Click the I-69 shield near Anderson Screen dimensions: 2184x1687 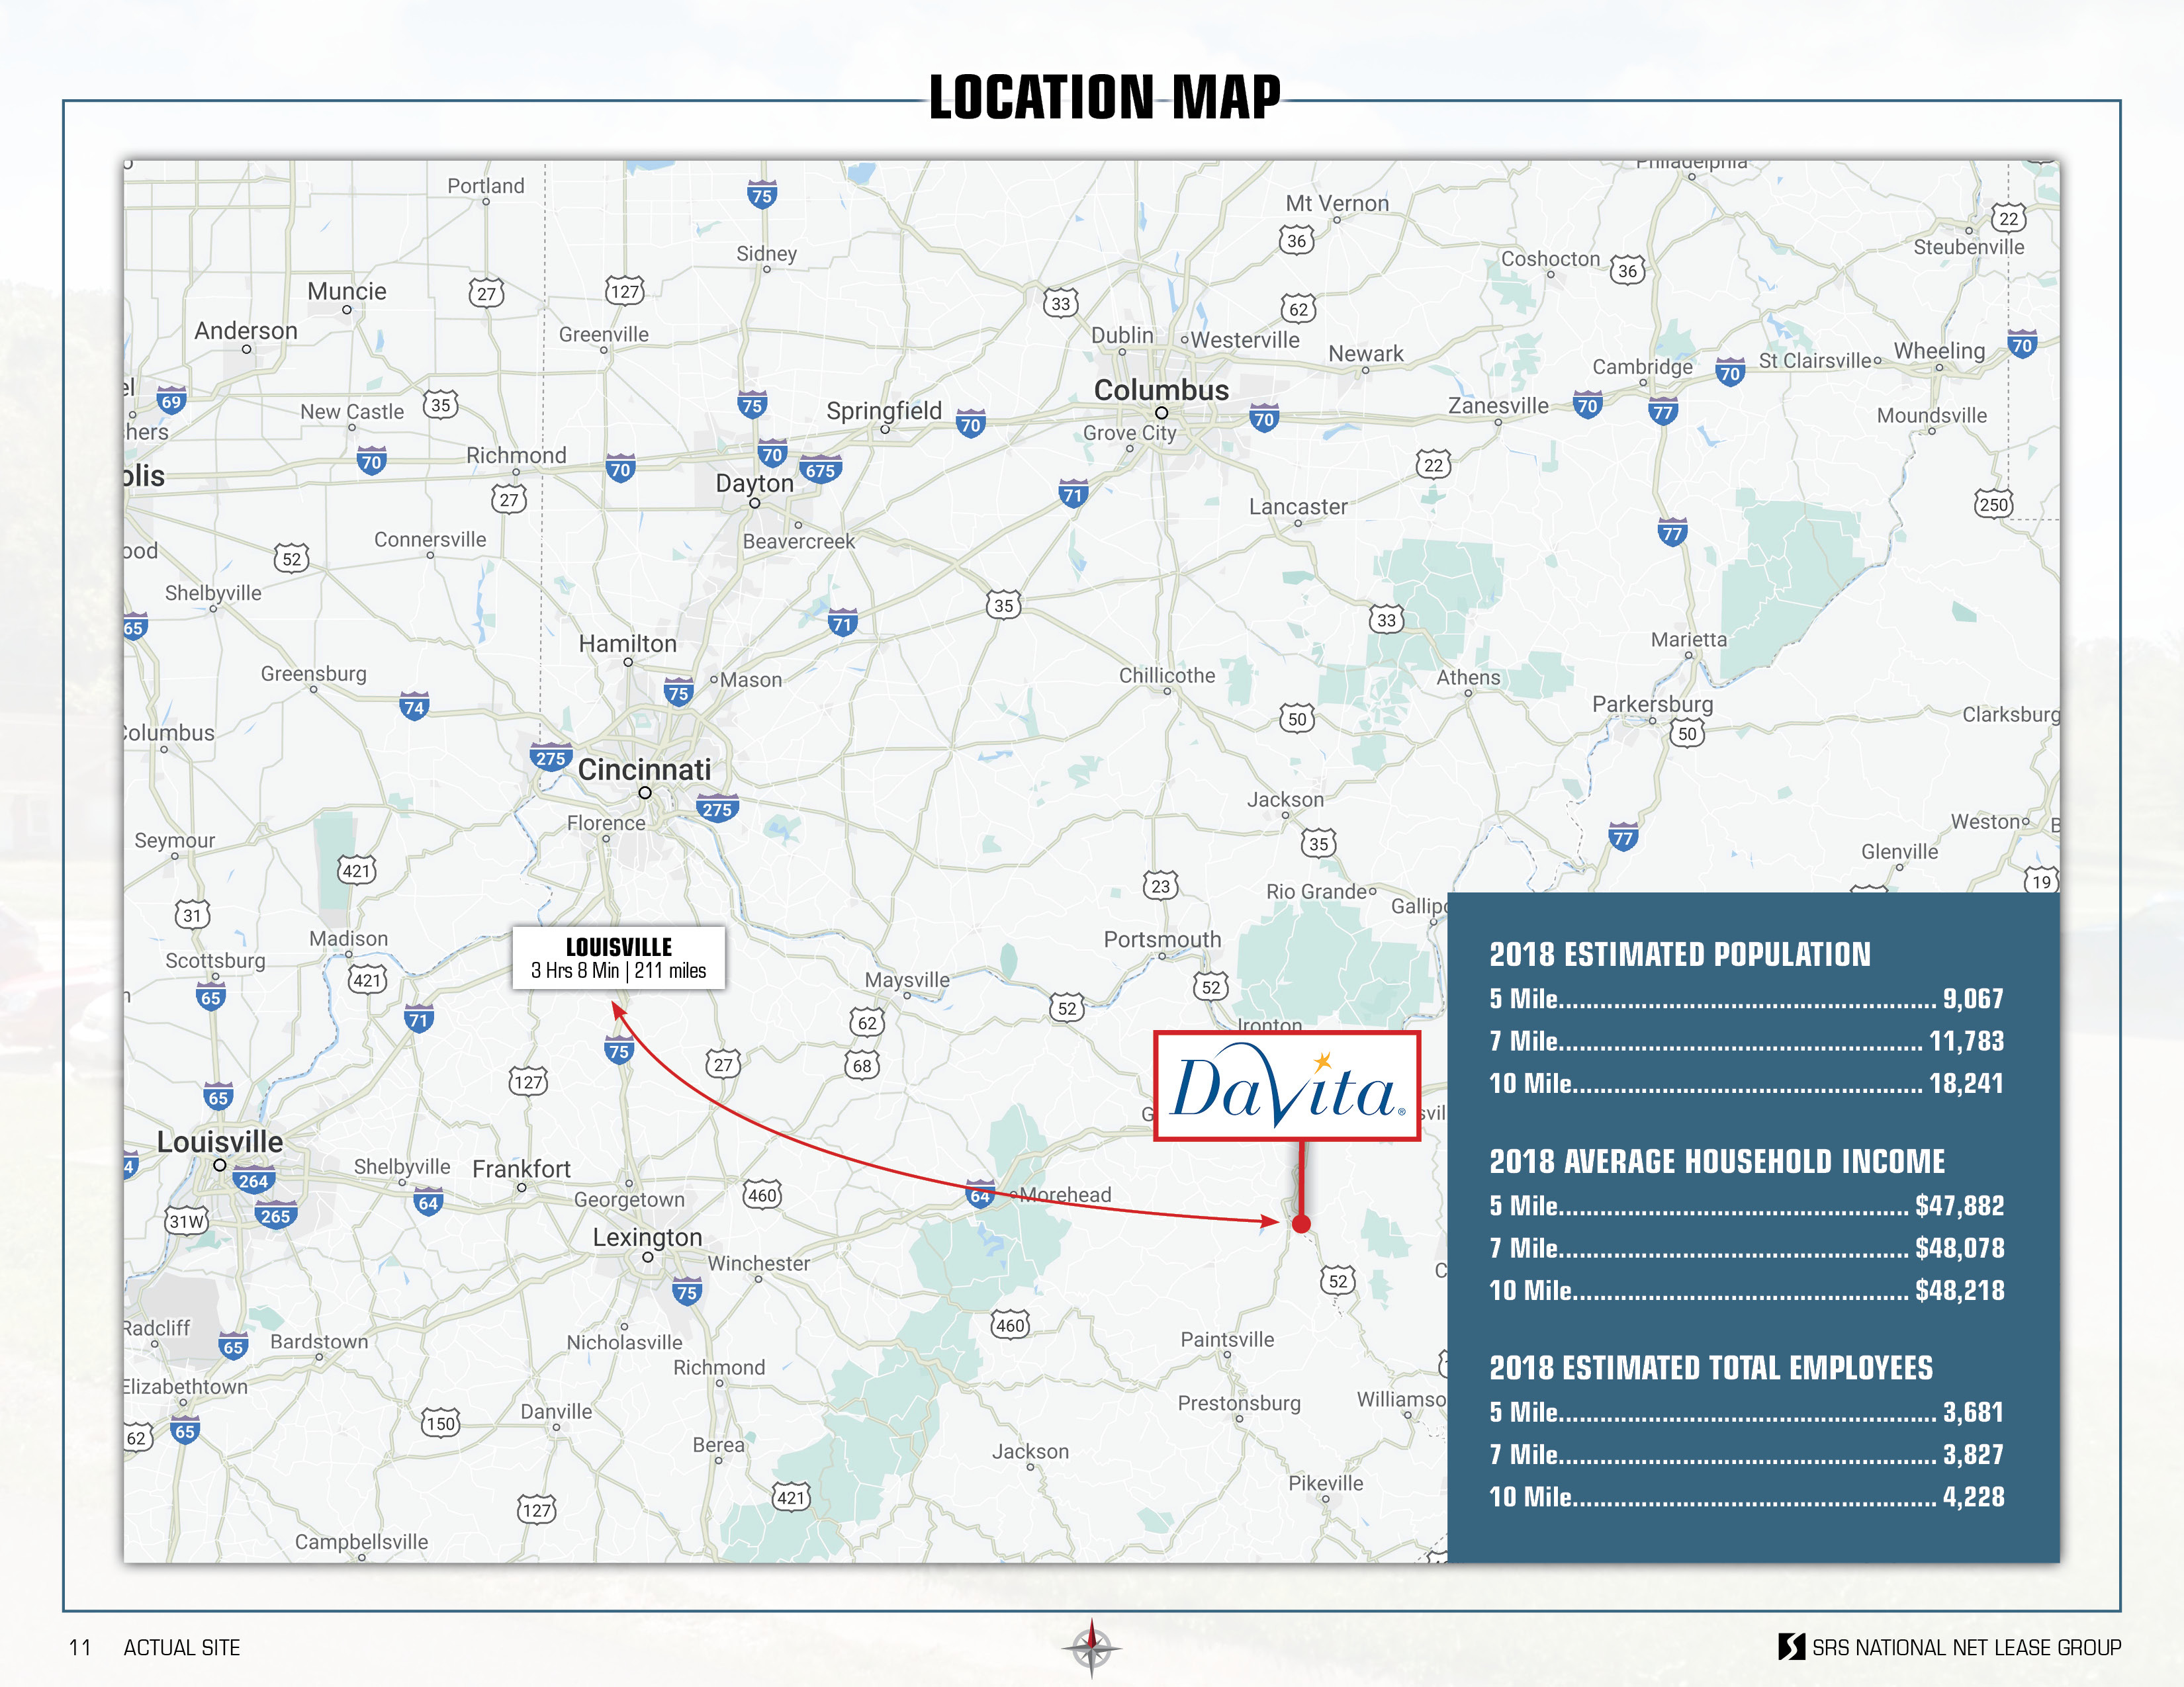171,402
